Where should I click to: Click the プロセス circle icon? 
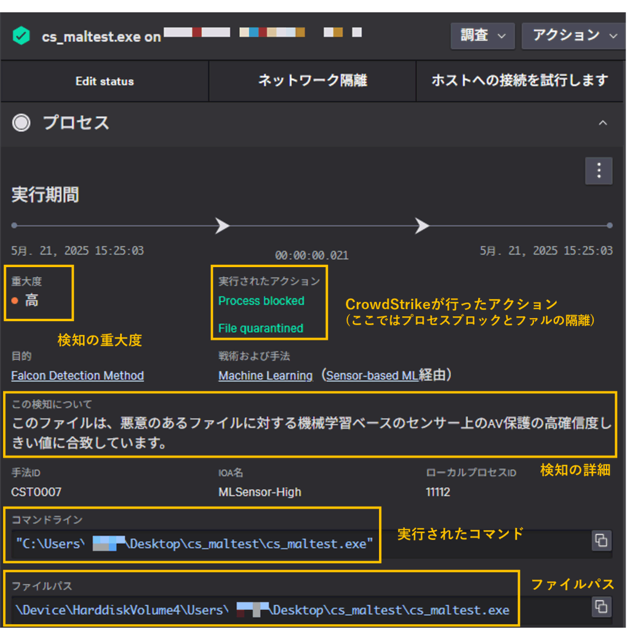coord(21,122)
